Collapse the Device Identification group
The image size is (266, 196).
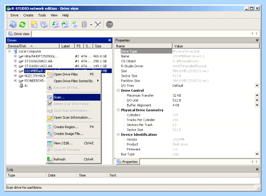pyautogui.click(x=118, y=135)
